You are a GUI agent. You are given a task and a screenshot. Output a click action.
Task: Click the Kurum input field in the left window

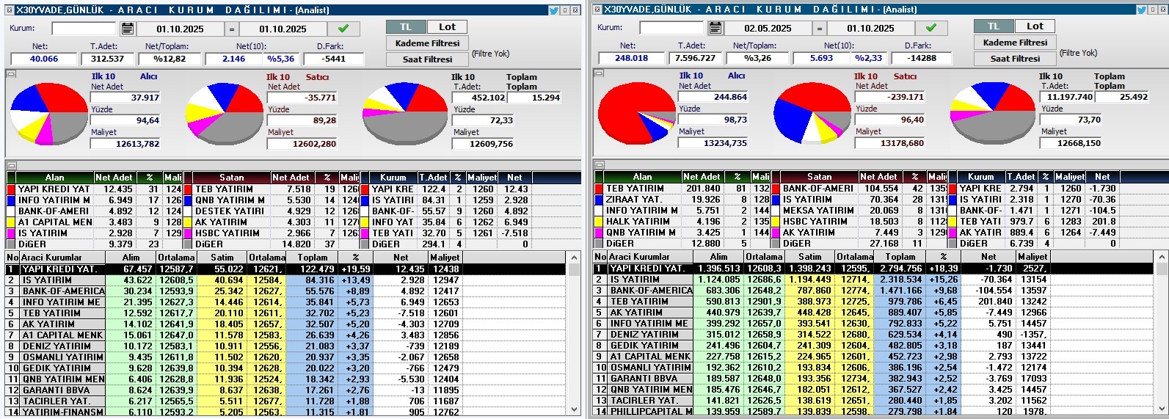(x=84, y=29)
